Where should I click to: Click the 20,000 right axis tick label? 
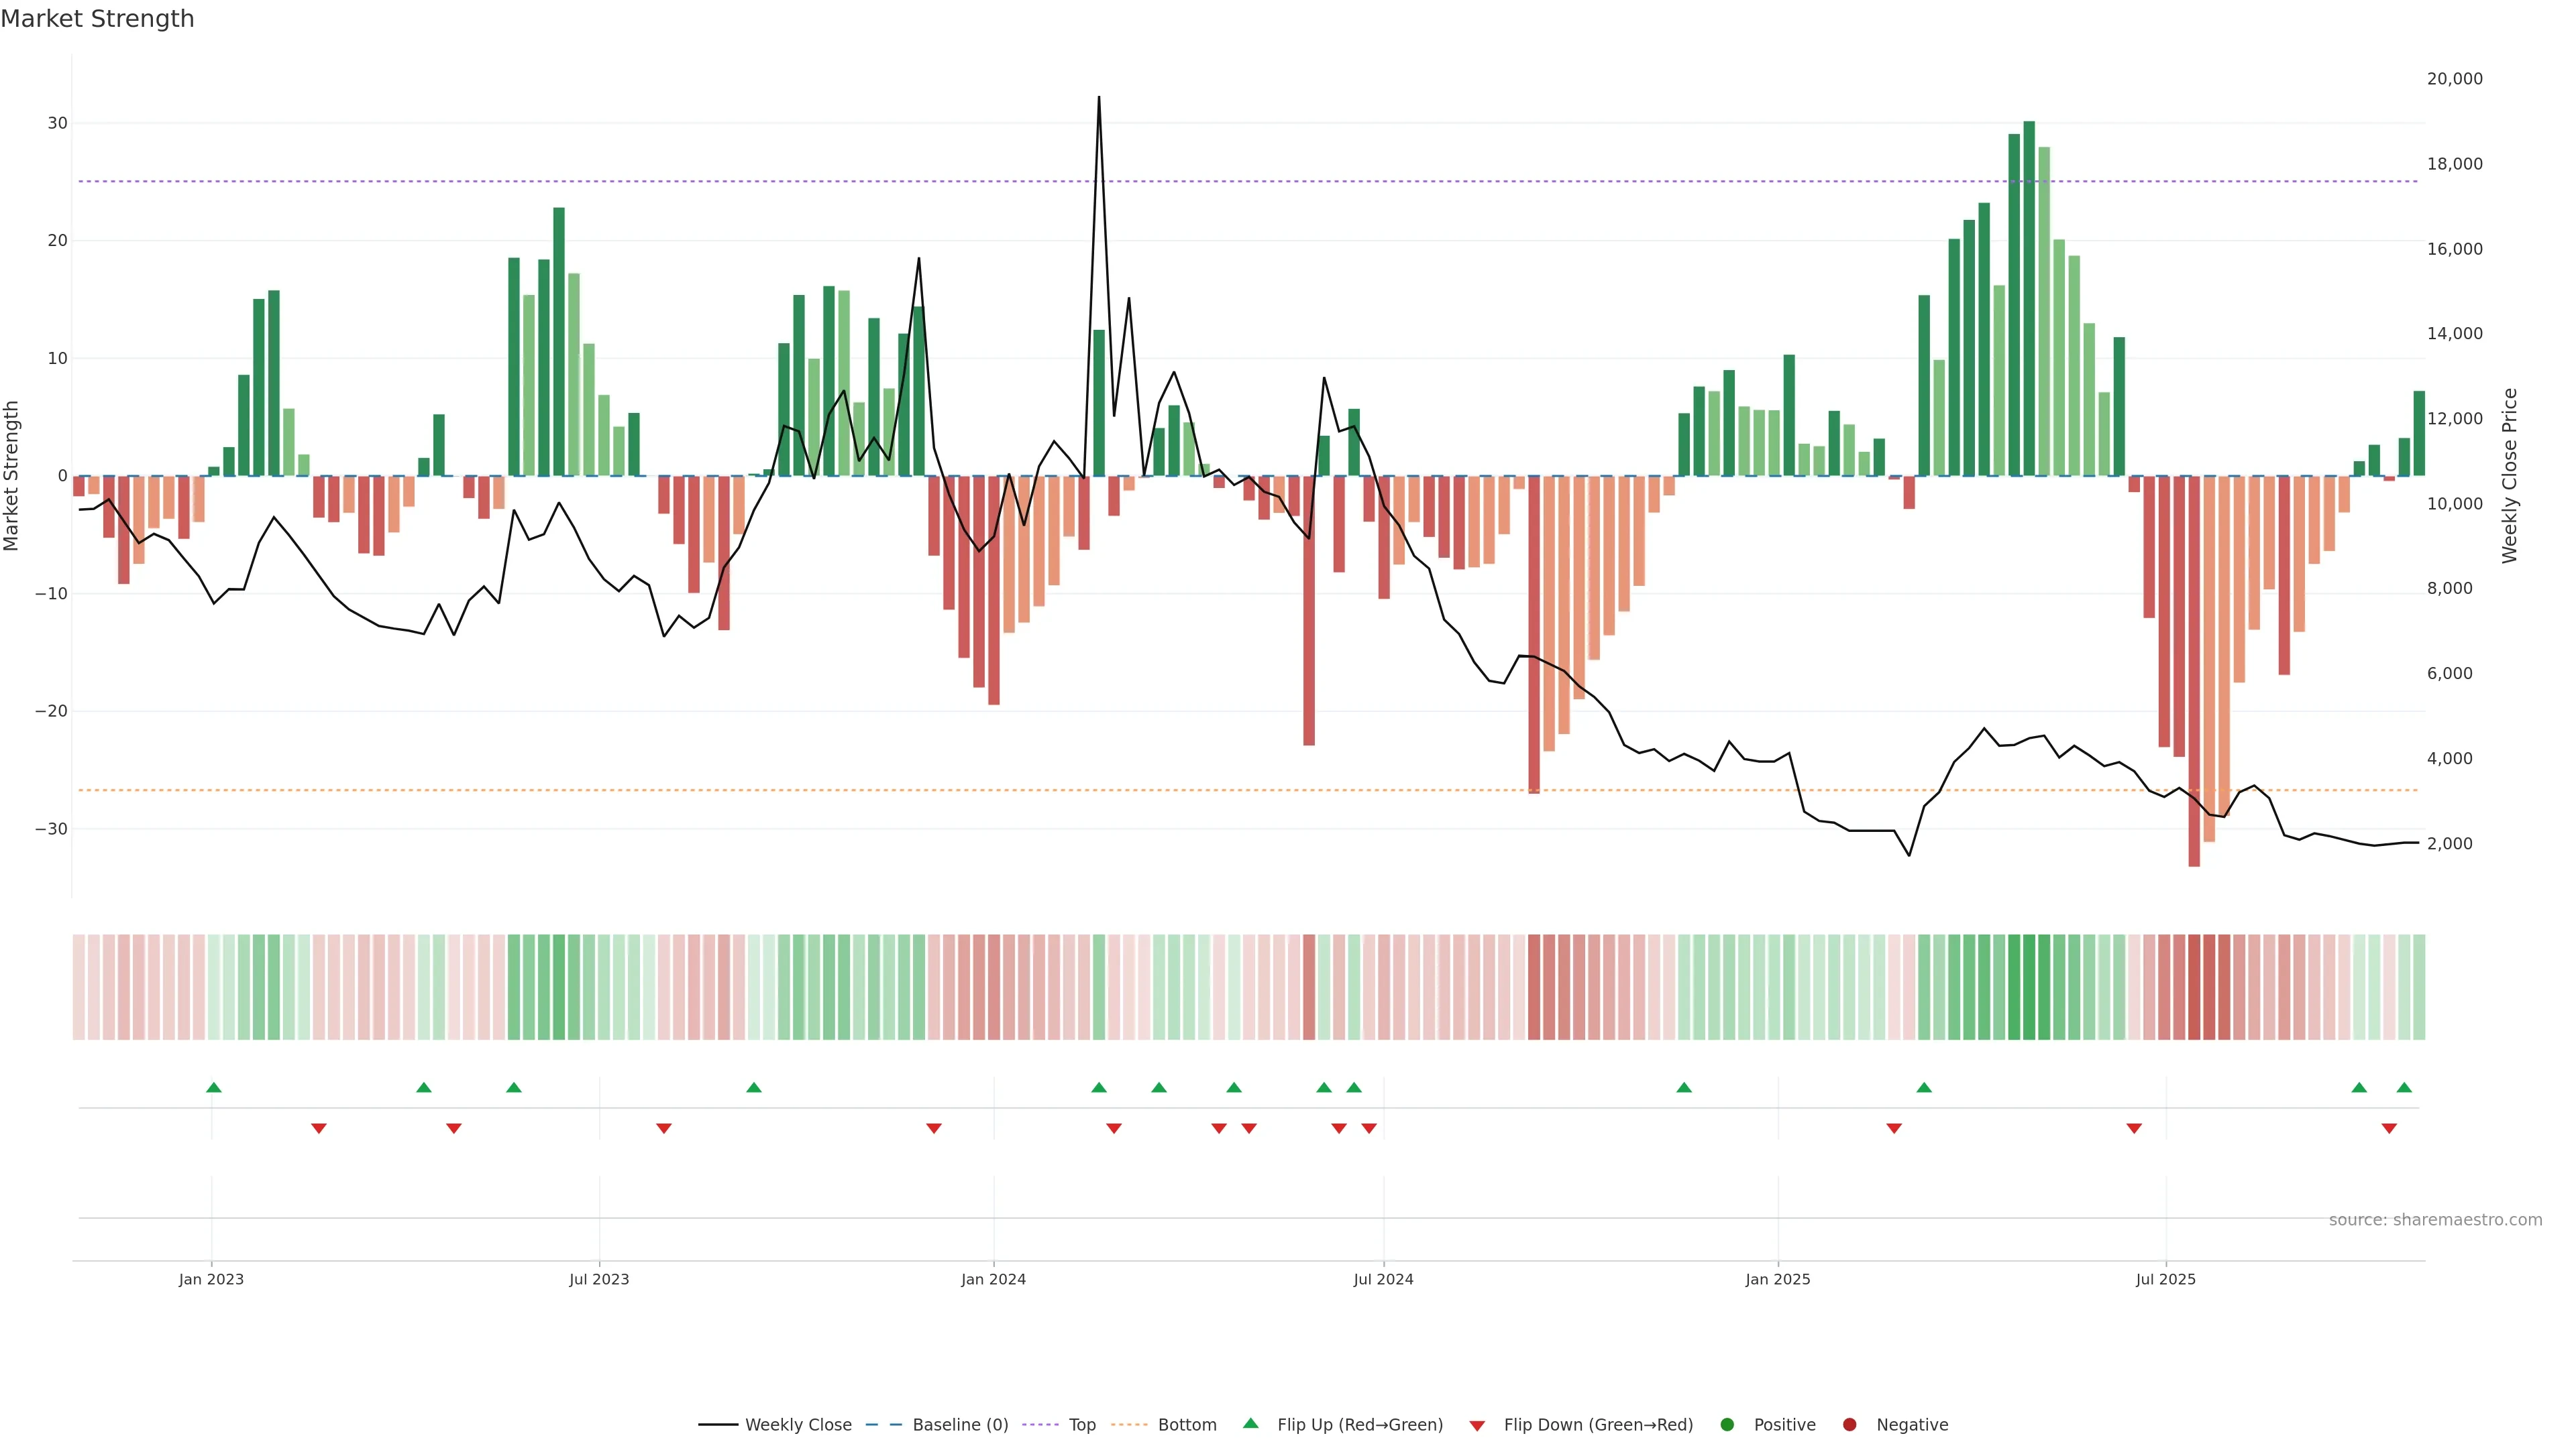pyautogui.click(x=2454, y=79)
